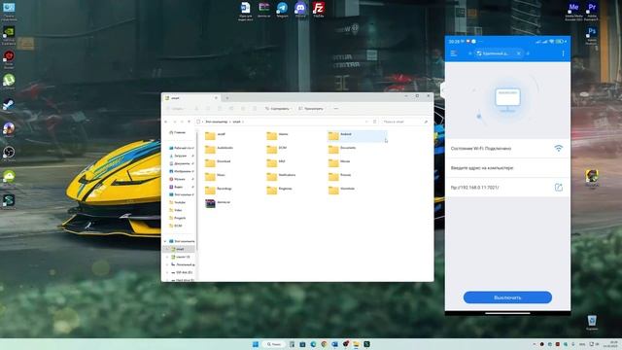Open the address bar history dropdown
The height and width of the screenshot is (350, 622).
367,122
